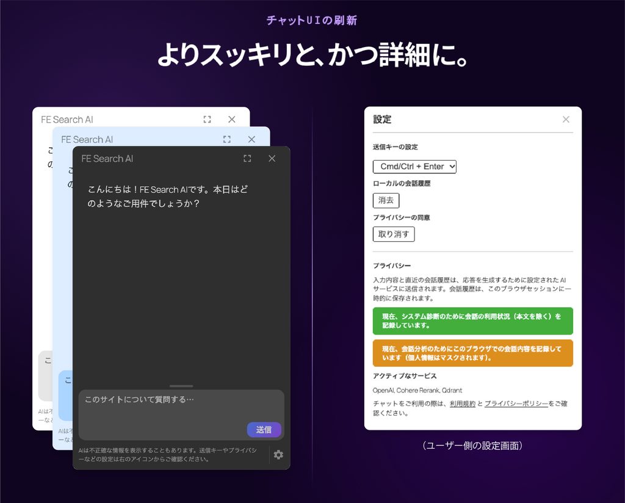This screenshot has width=625, height=503.
Task: Click the dark window title FE Search AI
Action: [x=107, y=159]
